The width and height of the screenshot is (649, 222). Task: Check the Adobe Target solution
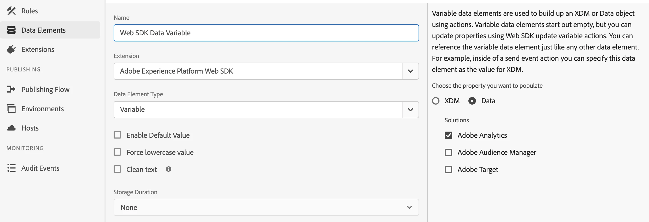(449, 170)
